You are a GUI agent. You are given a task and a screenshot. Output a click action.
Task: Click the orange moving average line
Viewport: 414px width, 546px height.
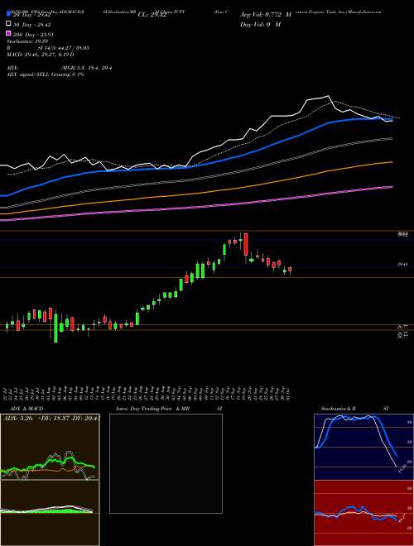[x=195, y=194]
